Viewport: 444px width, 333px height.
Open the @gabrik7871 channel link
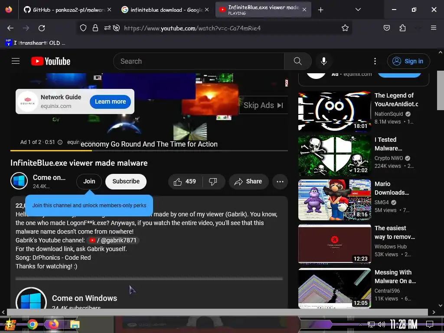(113, 240)
